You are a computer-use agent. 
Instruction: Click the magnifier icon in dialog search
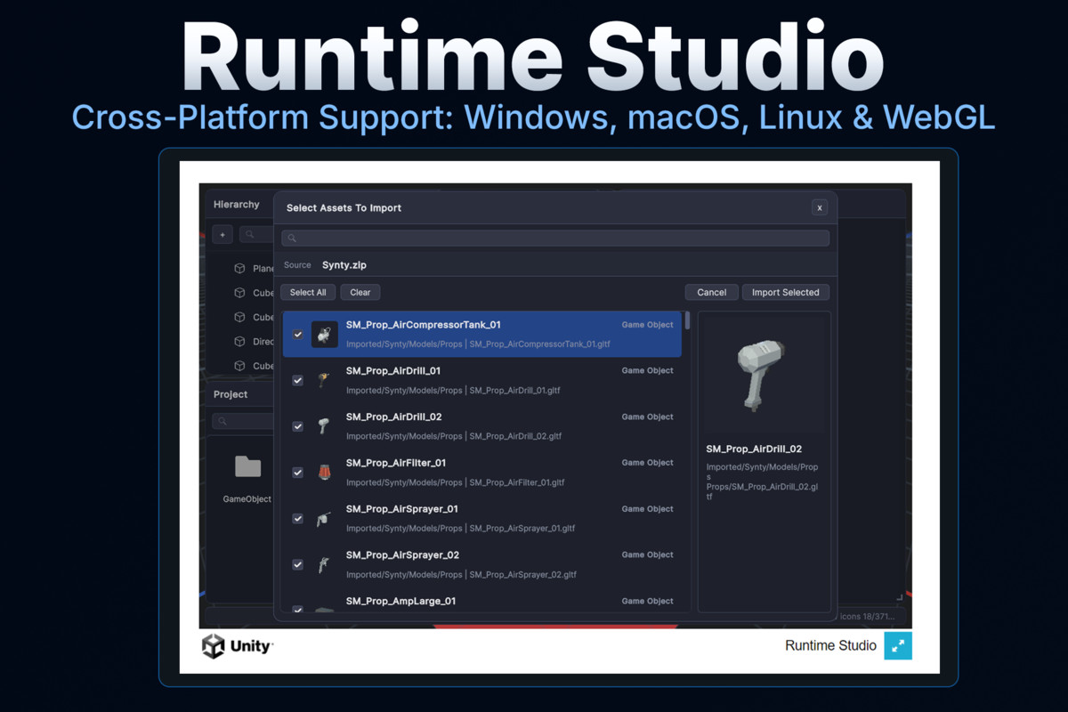[x=292, y=239]
